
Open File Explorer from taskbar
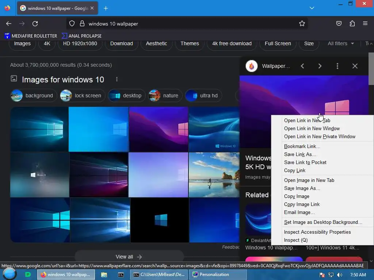(x=104, y=275)
